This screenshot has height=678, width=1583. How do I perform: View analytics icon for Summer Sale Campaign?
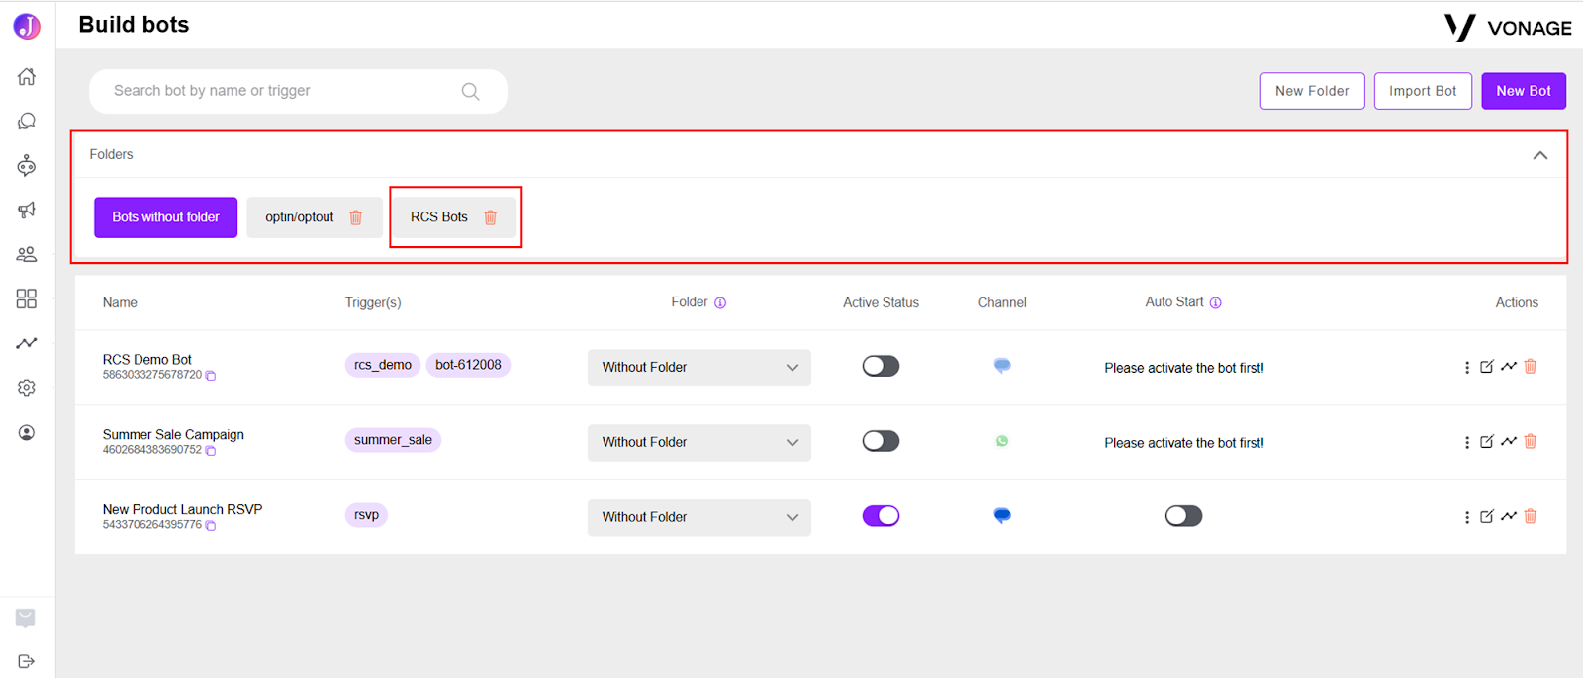click(1508, 441)
